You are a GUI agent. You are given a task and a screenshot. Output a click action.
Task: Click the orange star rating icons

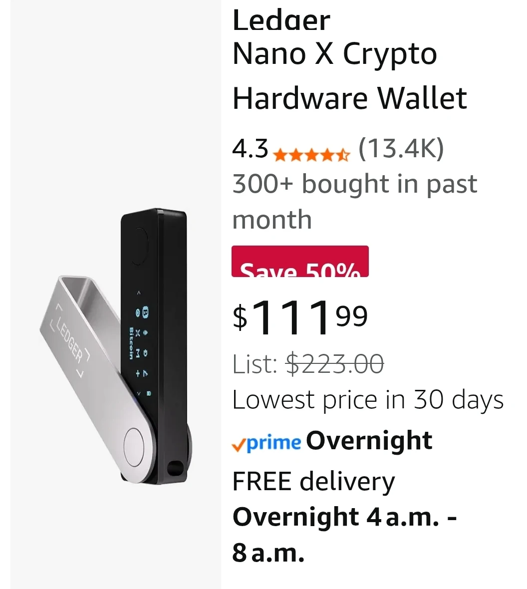point(311,155)
